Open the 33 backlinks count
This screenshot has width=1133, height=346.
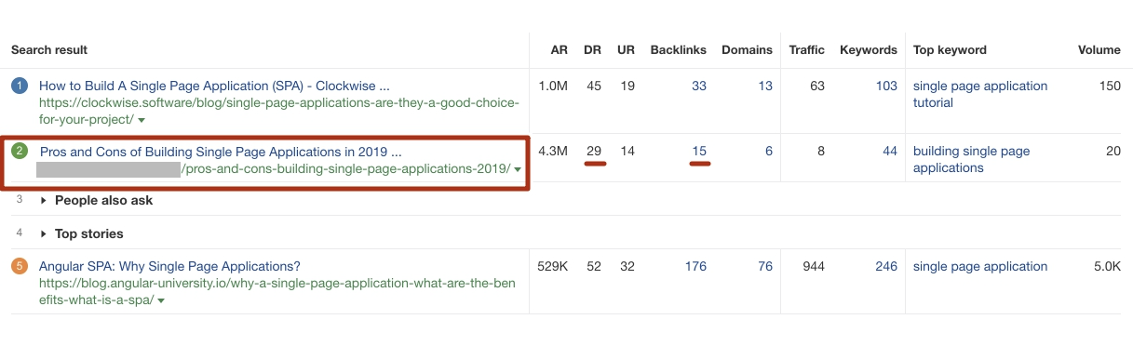(x=699, y=86)
